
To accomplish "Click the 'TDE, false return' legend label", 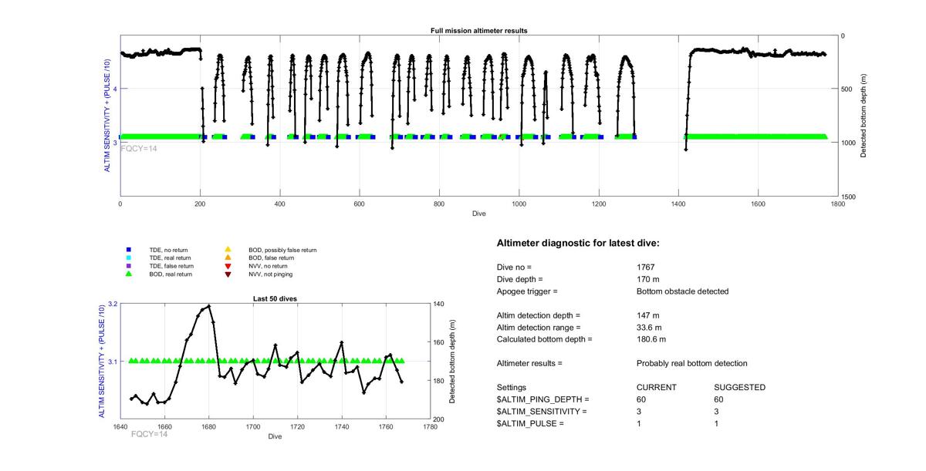I will click(x=171, y=266).
